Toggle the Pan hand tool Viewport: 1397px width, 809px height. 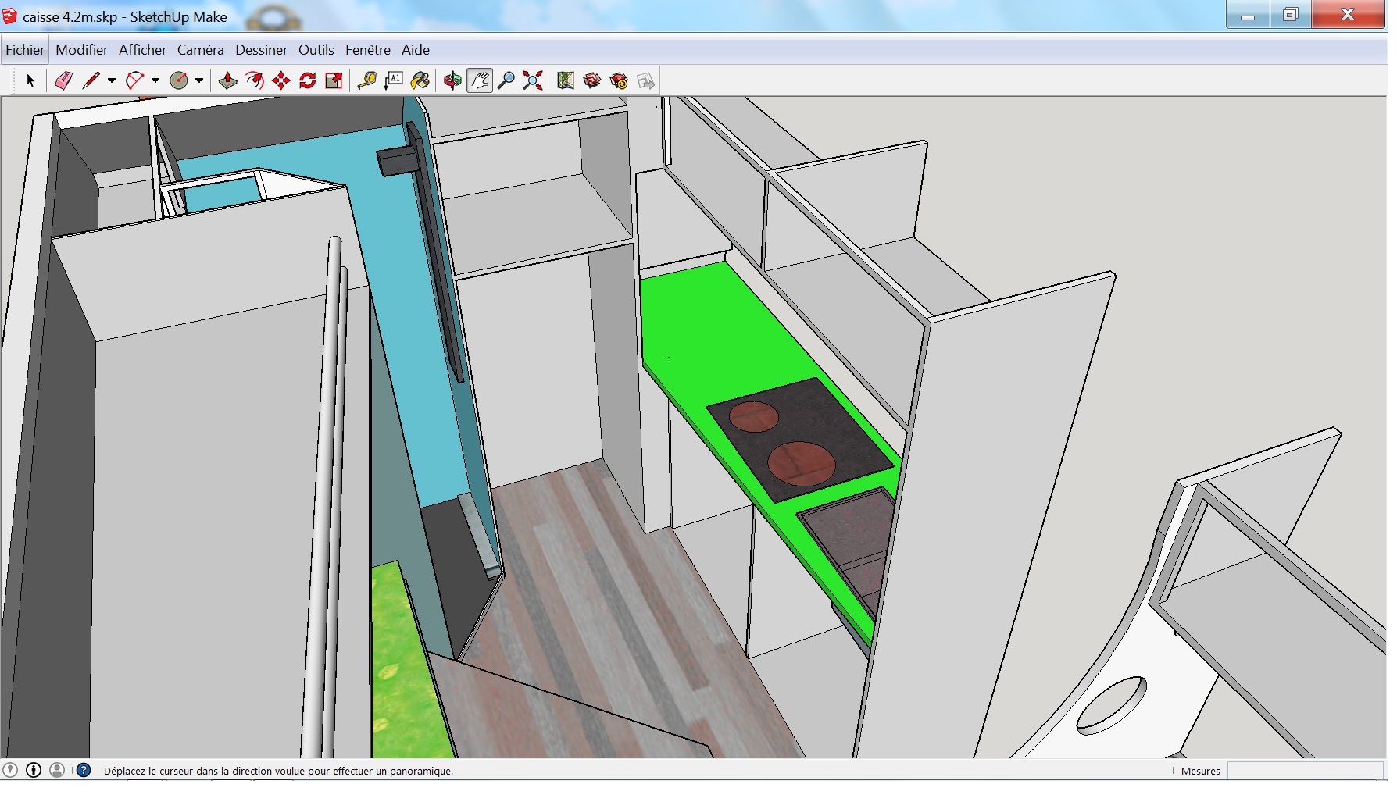pos(480,80)
